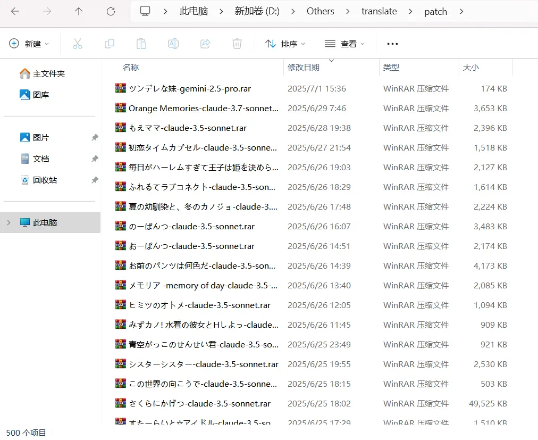
Task: Click the Refresh button in navigation bar
Action: click(111, 11)
